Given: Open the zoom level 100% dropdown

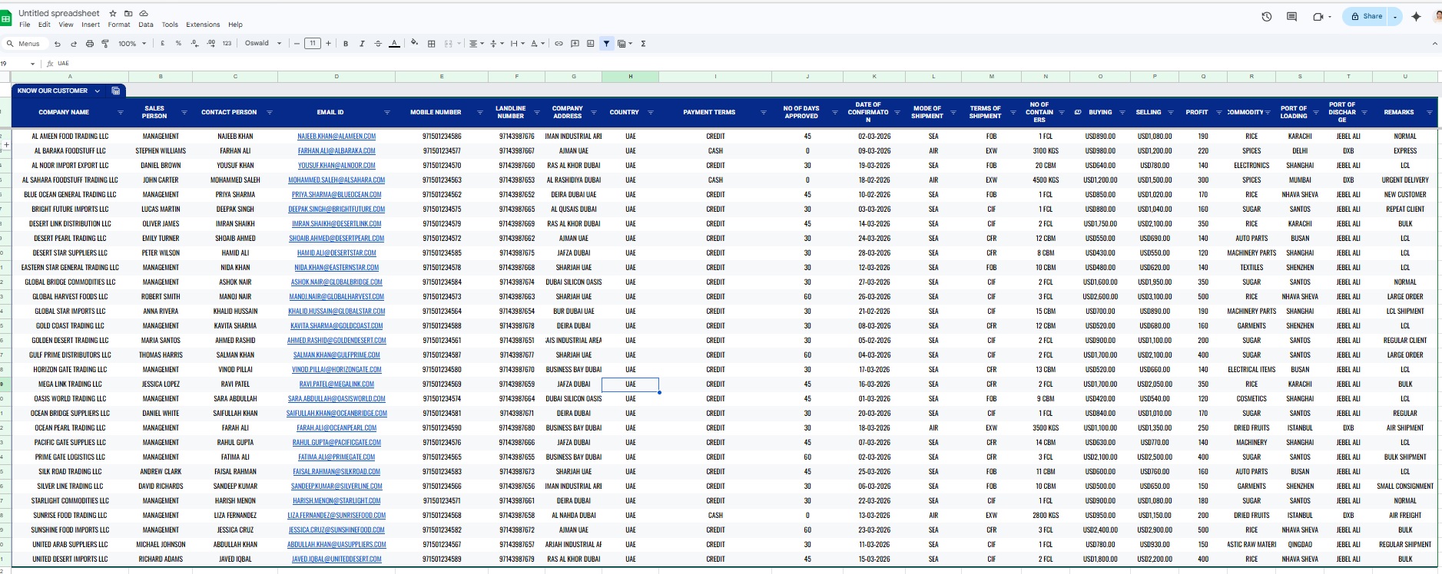Looking at the screenshot, I should click(x=132, y=44).
